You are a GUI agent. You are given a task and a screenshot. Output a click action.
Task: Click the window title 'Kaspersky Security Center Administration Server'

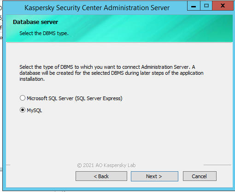[97, 8]
